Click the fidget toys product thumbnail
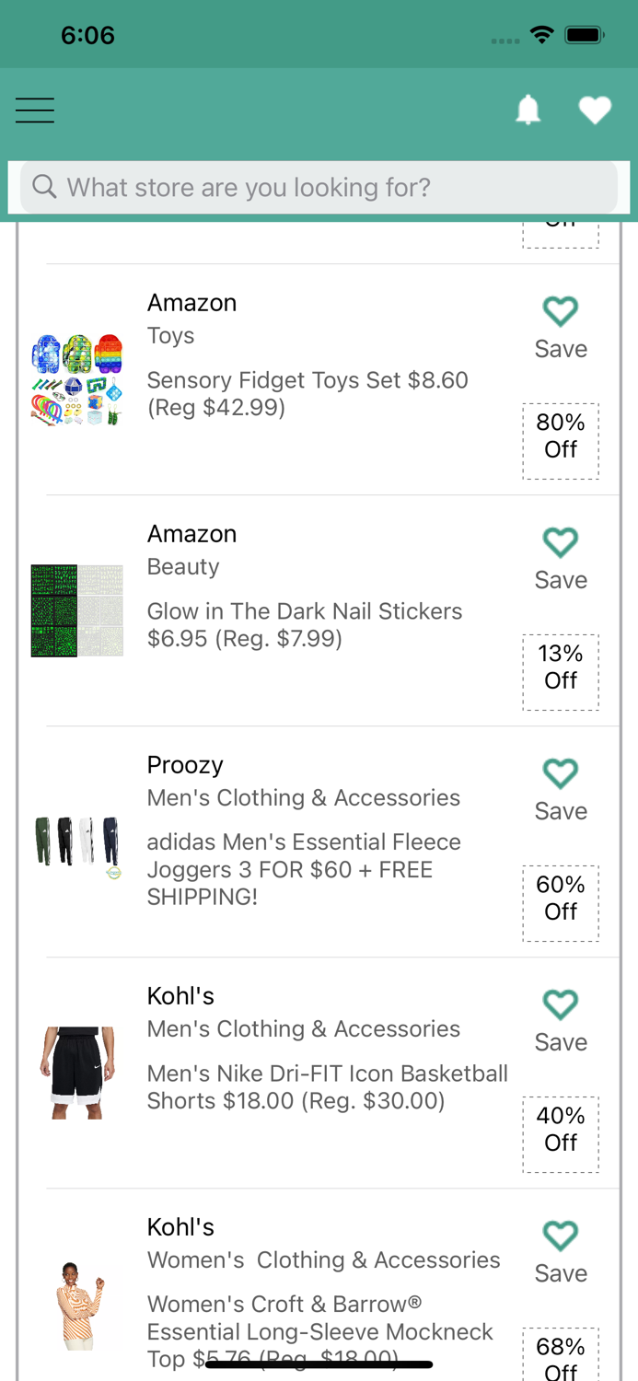The height and width of the screenshot is (1381, 638). pyautogui.click(x=77, y=379)
